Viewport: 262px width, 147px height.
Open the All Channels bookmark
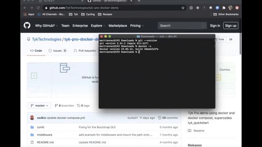click(x=51, y=14)
